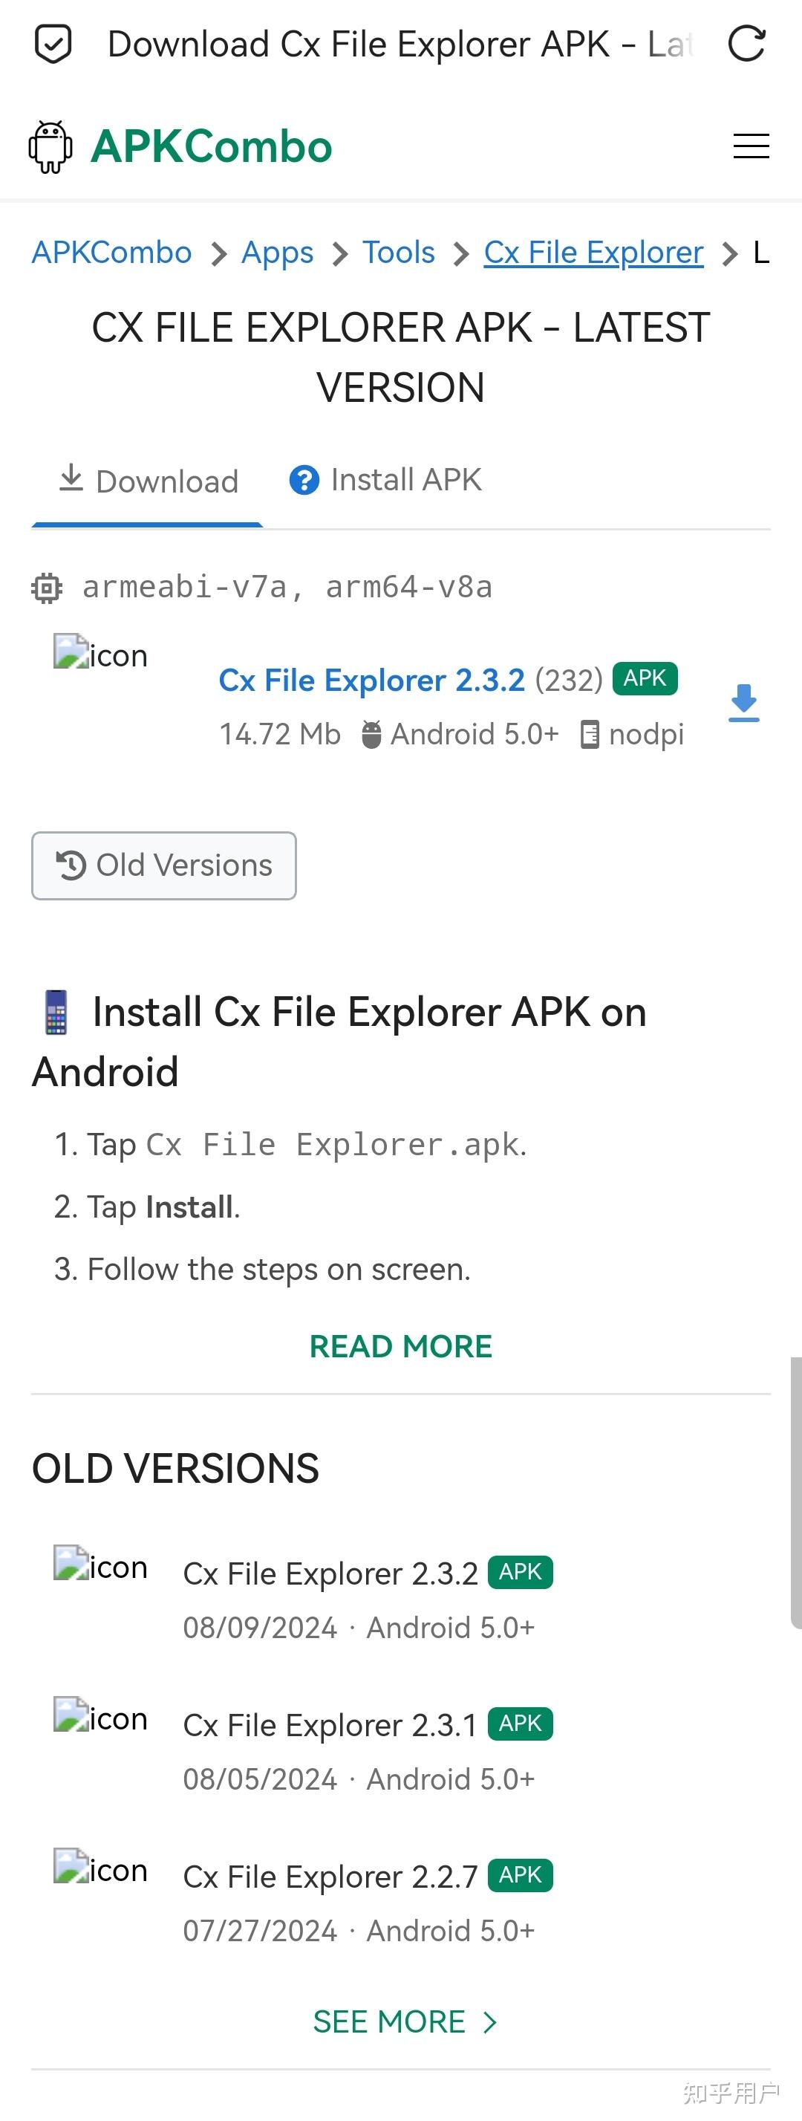This screenshot has height=2121, width=802.
Task: Open the hamburger menu
Action: pyautogui.click(x=751, y=146)
